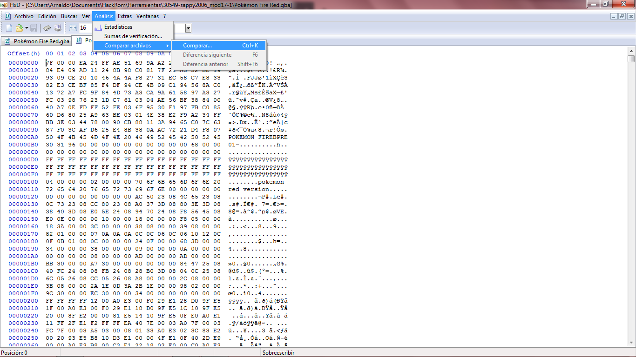This screenshot has height=357, width=636.
Task: Click the Save floppy disk icon
Action: pyautogui.click(x=34, y=28)
